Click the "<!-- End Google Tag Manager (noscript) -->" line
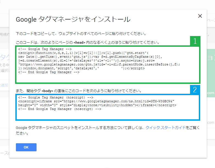The width and height of the screenshot is (215, 168). (x=60, y=109)
